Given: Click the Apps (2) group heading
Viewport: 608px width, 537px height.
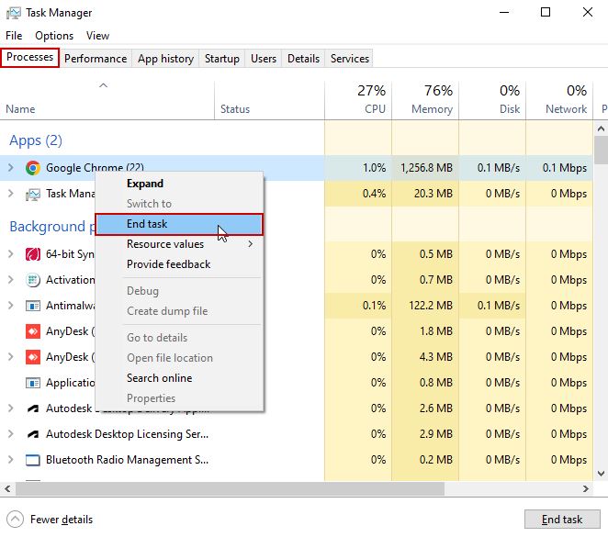Looking at the screenshot, I should (x=36, y=140).
